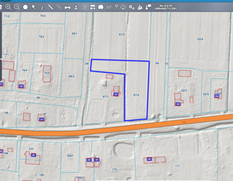Choose the measure distance ruler tool

click(x=50, y=7)
